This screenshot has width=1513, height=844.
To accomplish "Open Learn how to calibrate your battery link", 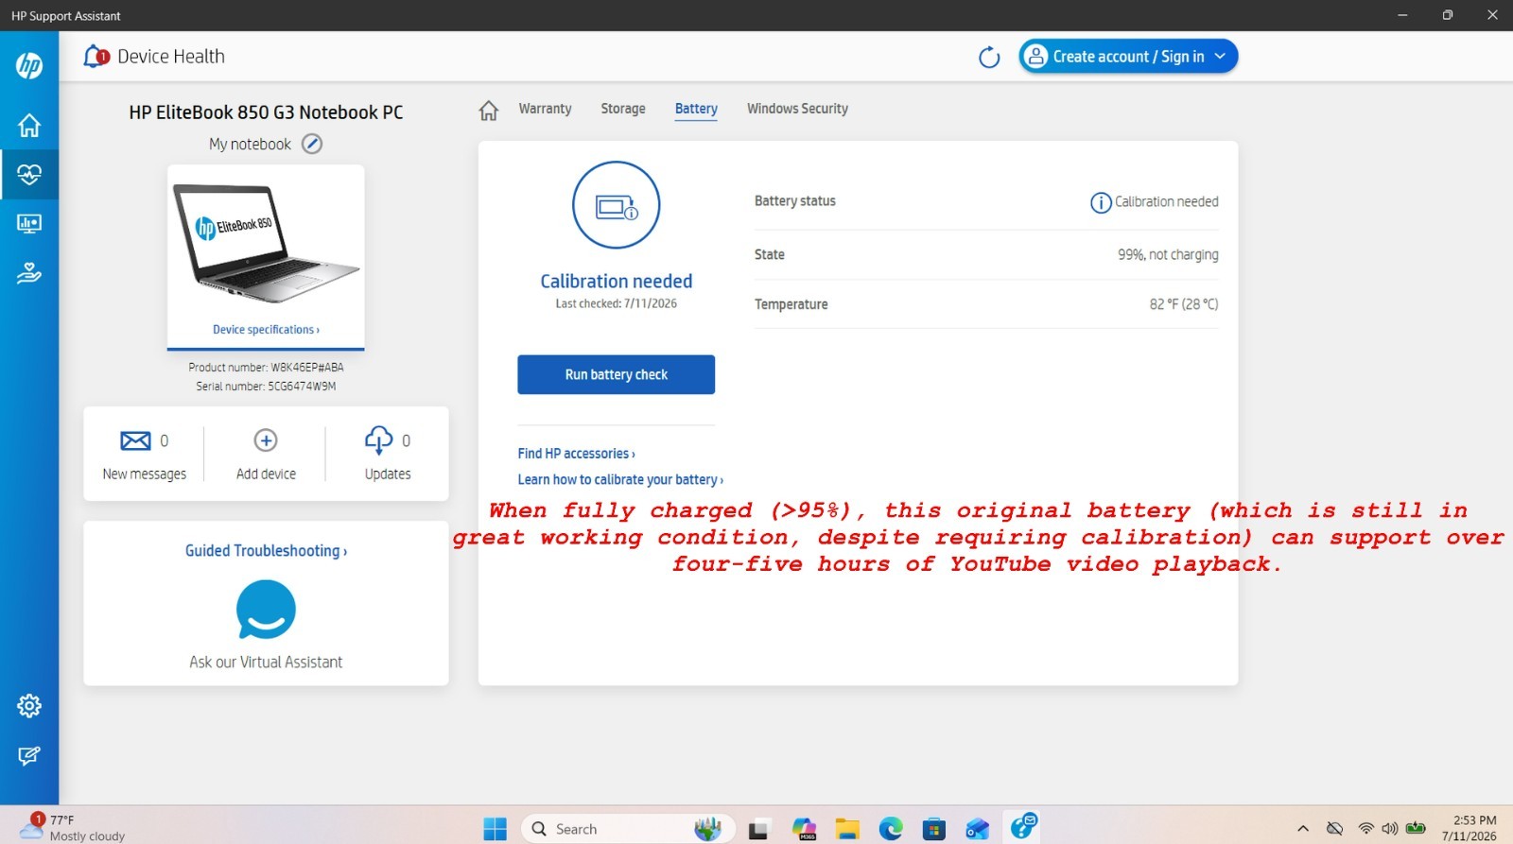I will pos(620,479).
